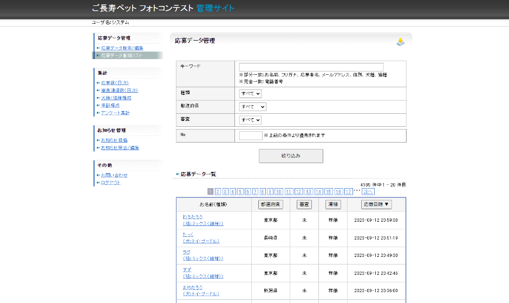Open 応募データ重複リスト in the sidebar

(121, 56)
